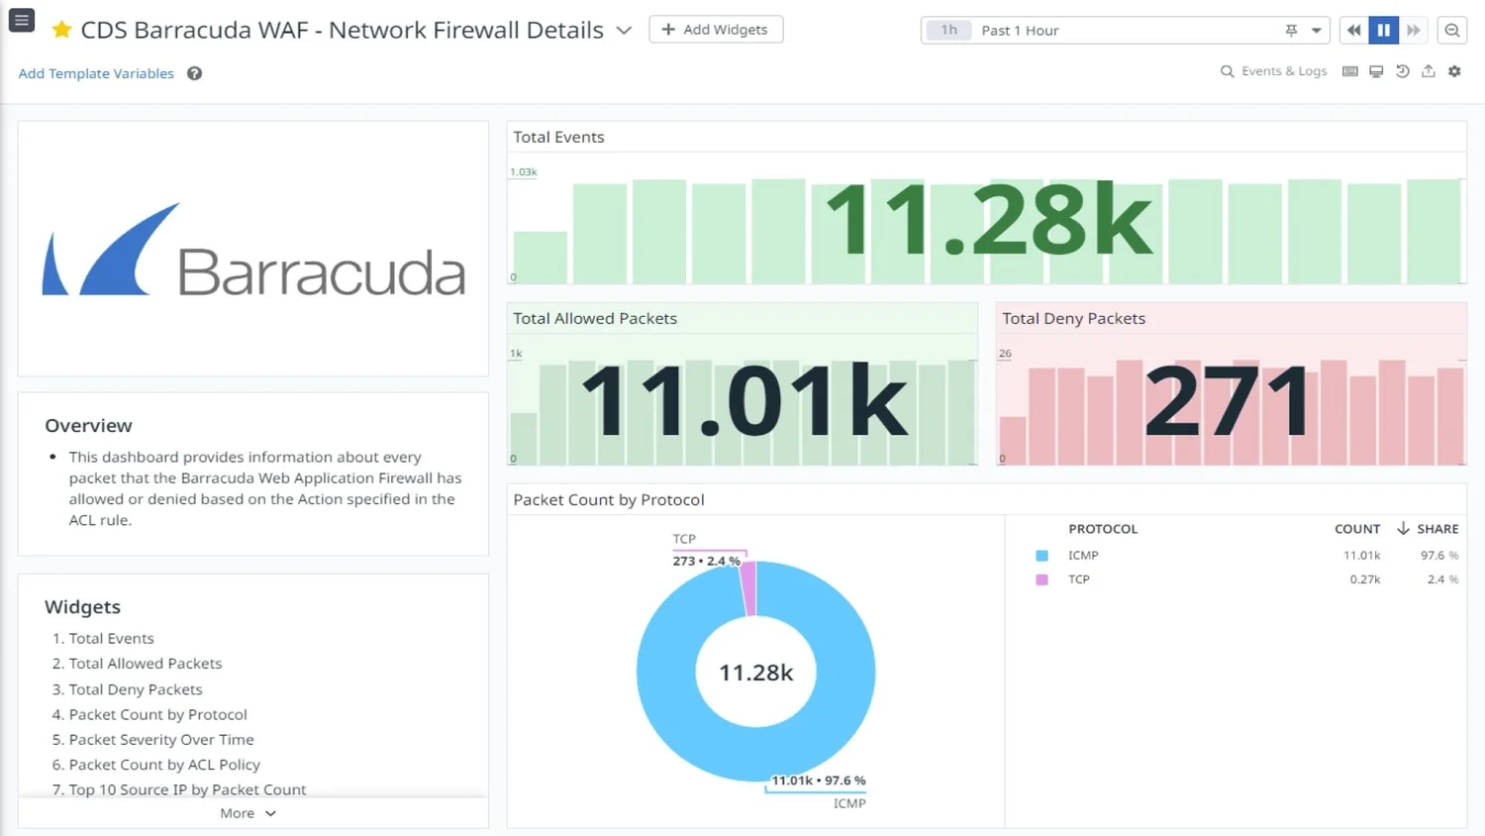Pin the current time frame
This screenshot has height=836, width=1485.
(1290, 31)
